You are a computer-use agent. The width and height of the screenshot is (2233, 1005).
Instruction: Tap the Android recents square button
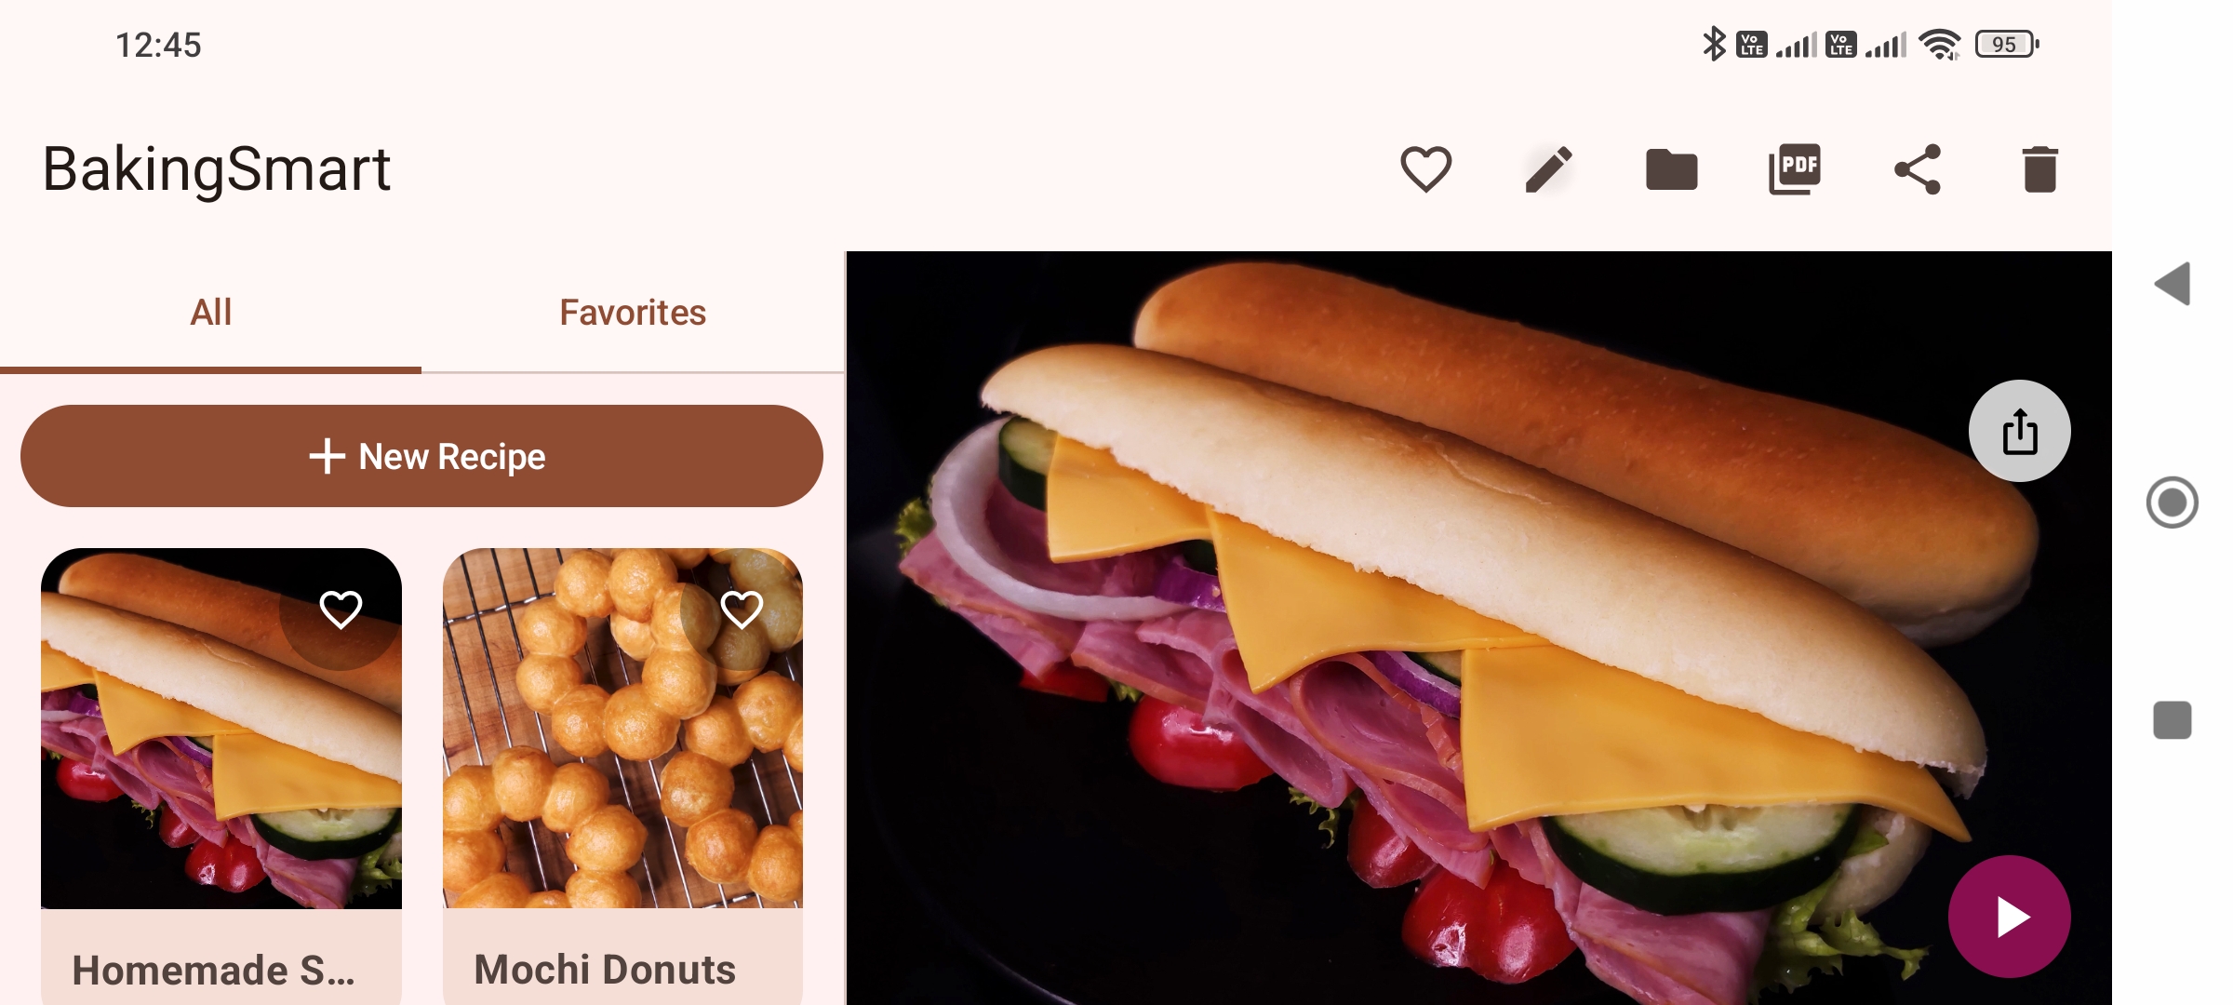point(2173,720)
